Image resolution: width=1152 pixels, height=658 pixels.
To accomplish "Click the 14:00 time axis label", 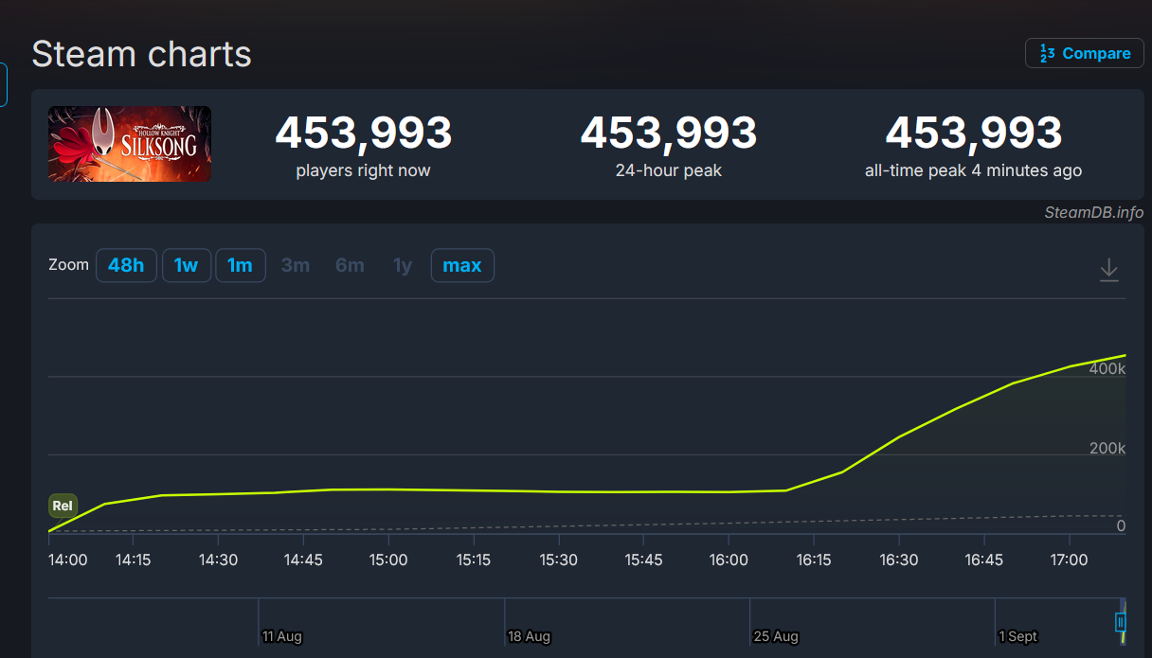I will click(68, 560).
